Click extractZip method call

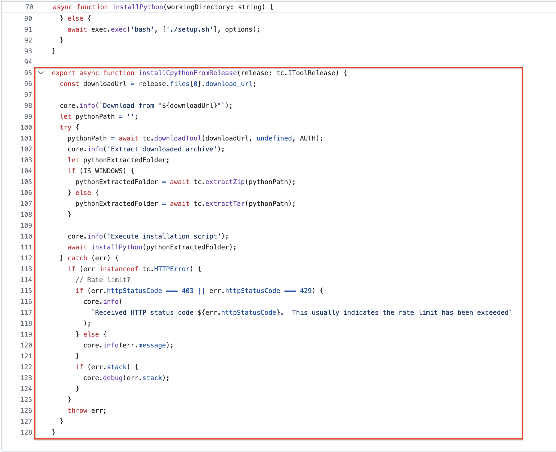225,182
